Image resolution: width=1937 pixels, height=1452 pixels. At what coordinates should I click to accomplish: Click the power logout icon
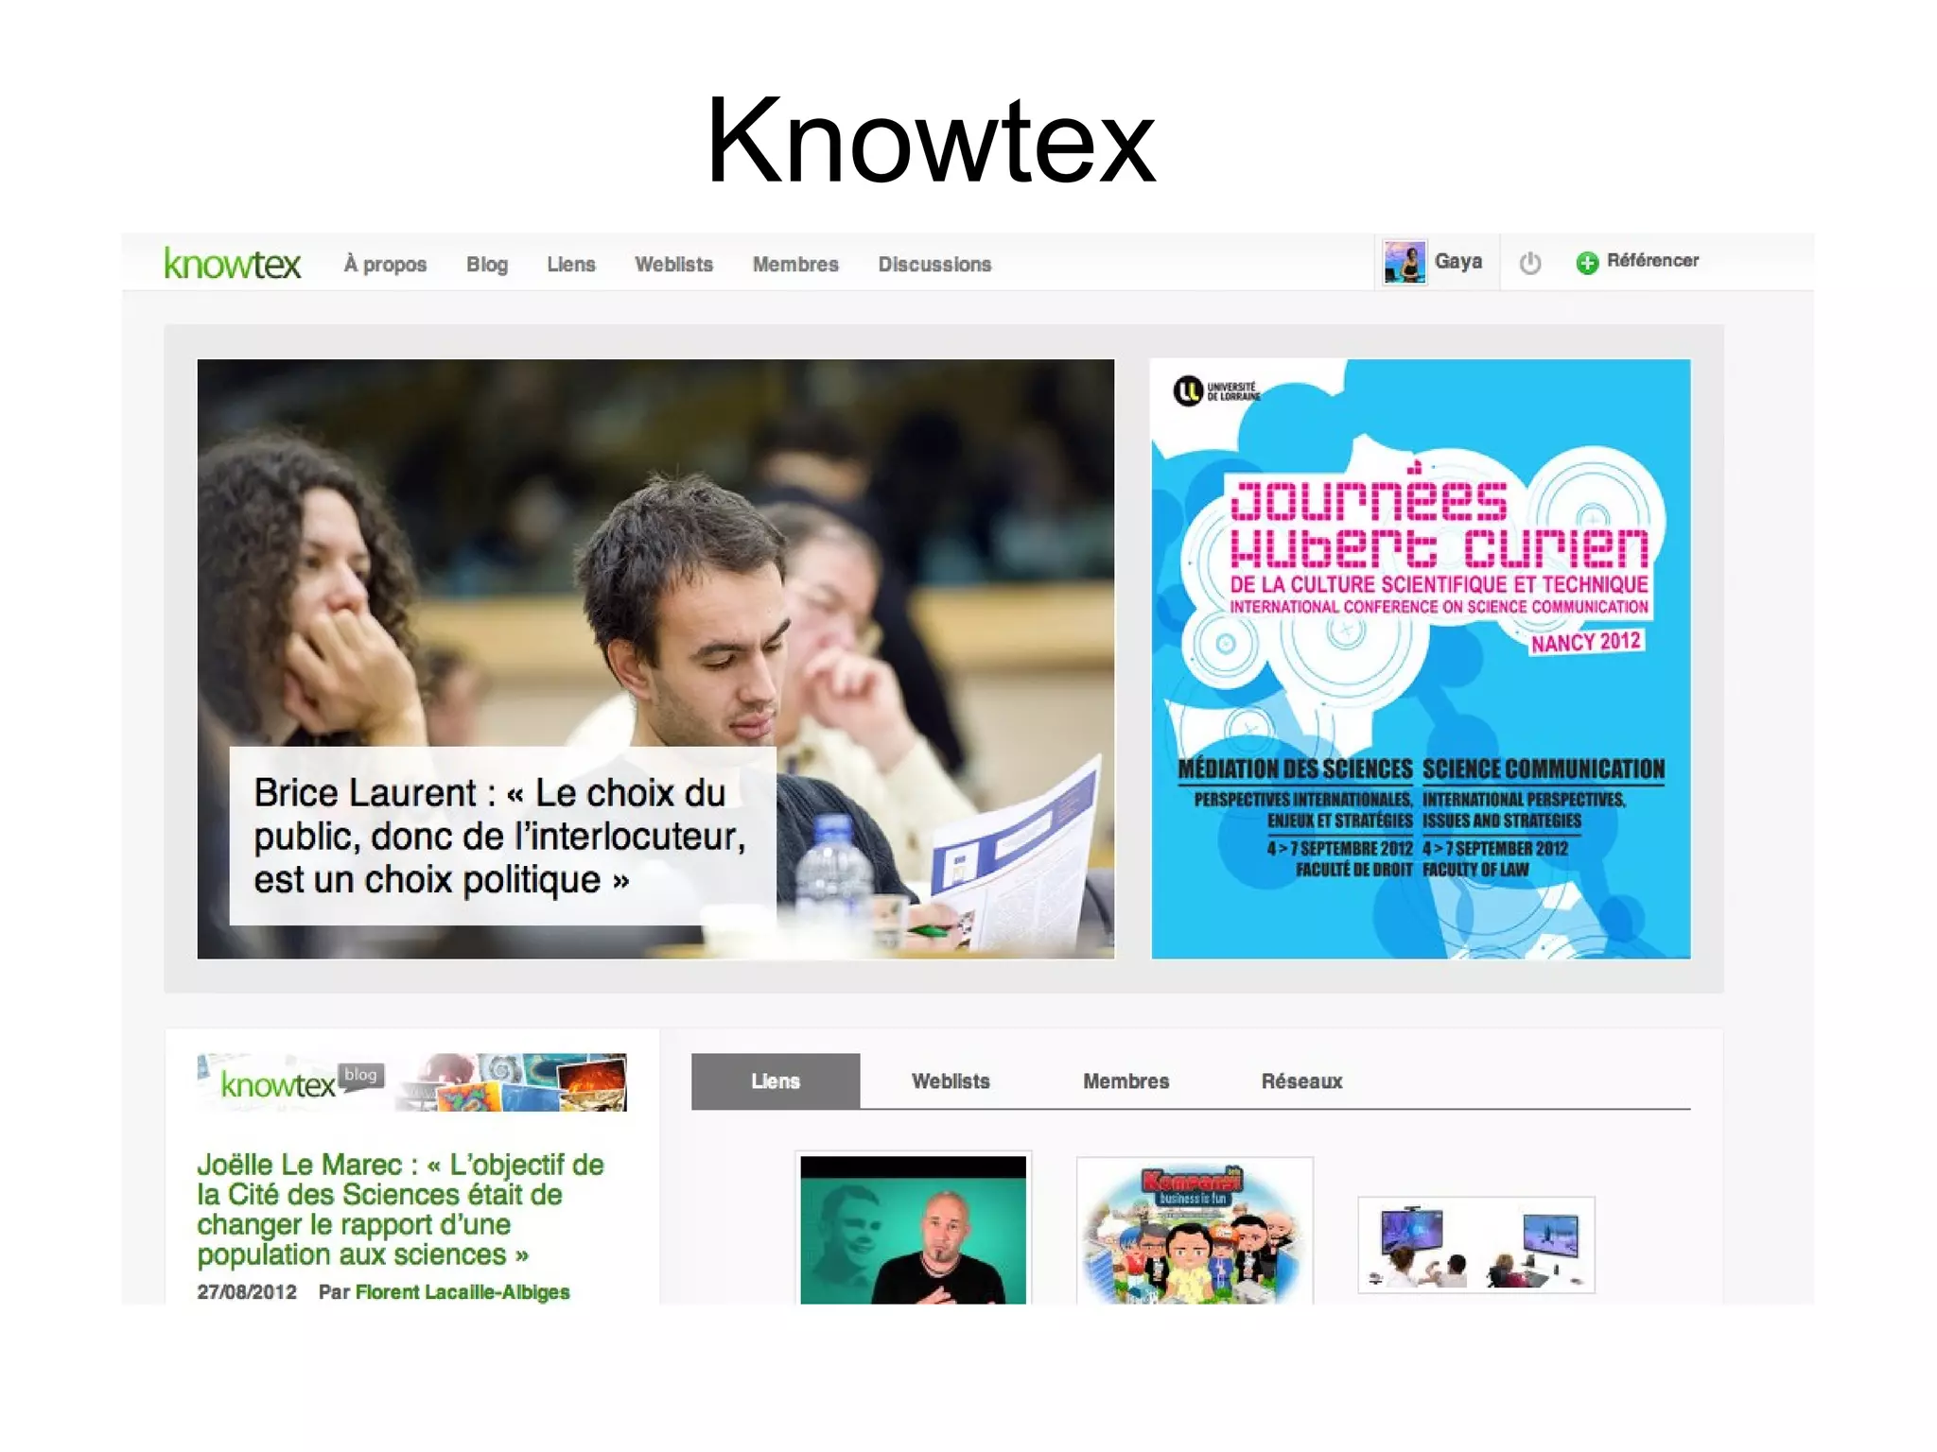(1530, 263)
